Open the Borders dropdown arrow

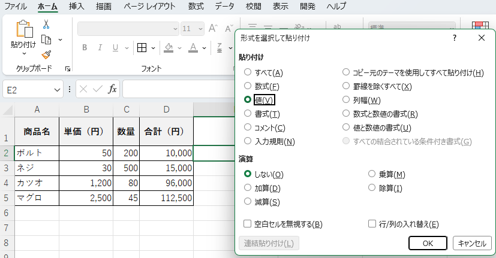[155, 48]
